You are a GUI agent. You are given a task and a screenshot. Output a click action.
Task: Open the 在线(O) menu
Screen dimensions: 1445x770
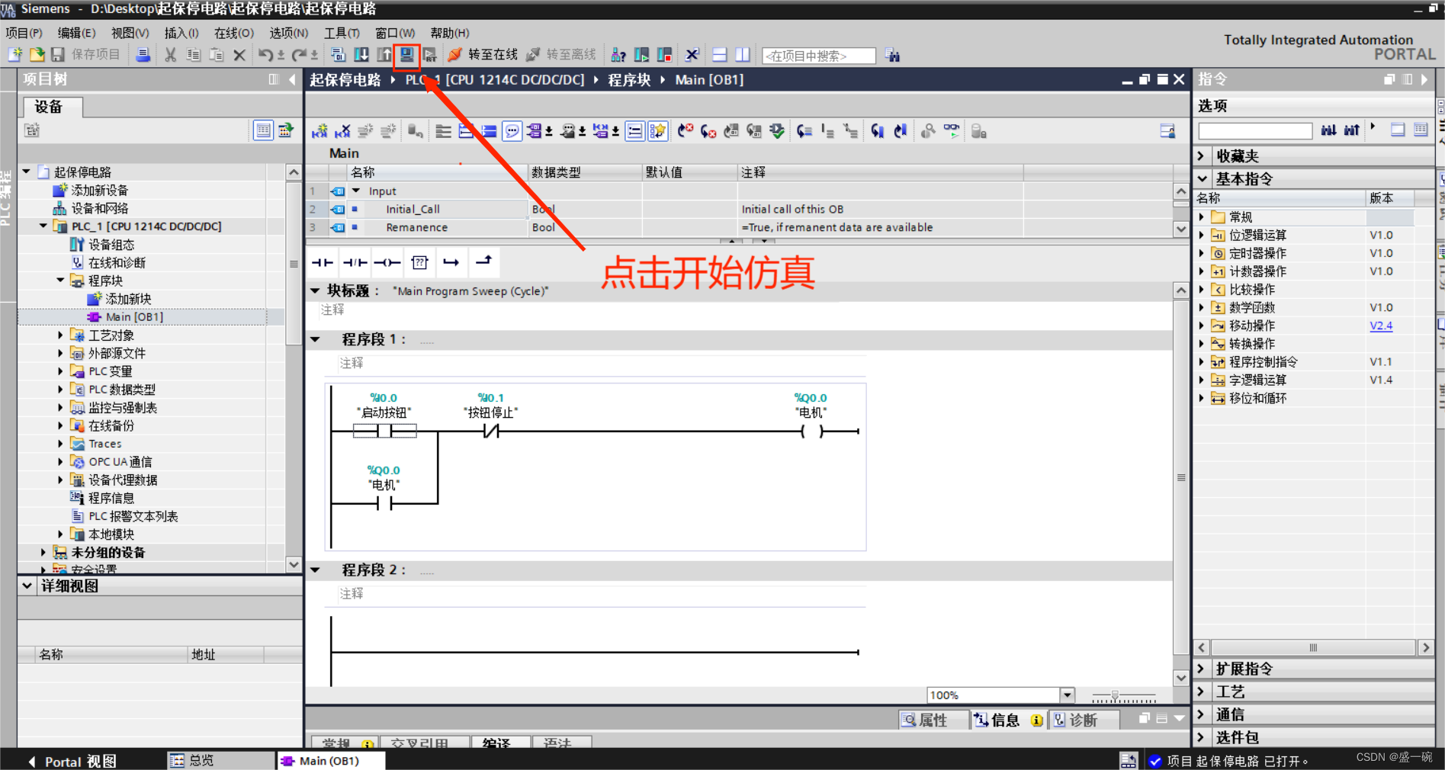click(x=233, y=33)
